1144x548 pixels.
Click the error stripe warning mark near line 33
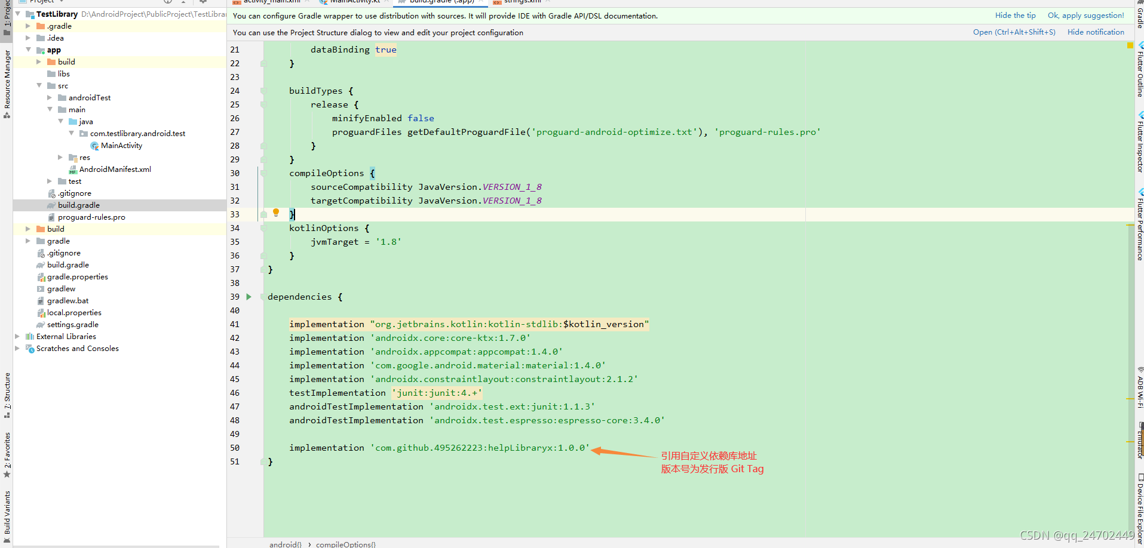tap(1130, 225)
